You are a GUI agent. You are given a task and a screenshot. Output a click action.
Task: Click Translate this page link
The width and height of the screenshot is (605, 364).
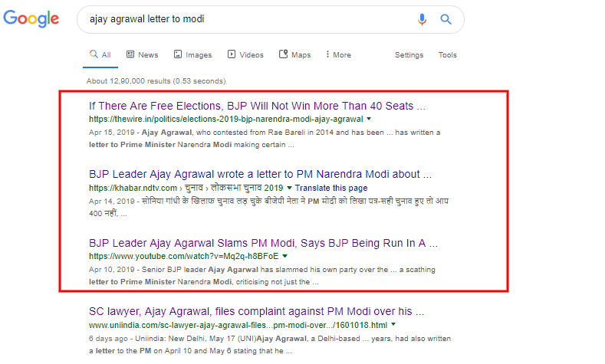coord(331,188)
